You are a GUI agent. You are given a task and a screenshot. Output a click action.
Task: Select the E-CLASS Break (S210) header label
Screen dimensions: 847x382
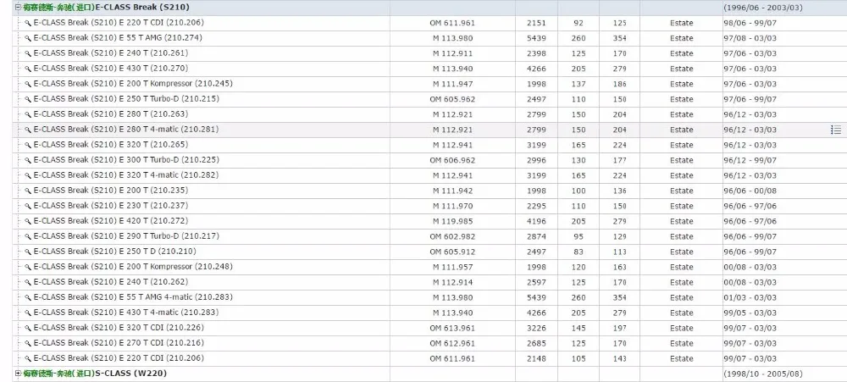(106, 8)
